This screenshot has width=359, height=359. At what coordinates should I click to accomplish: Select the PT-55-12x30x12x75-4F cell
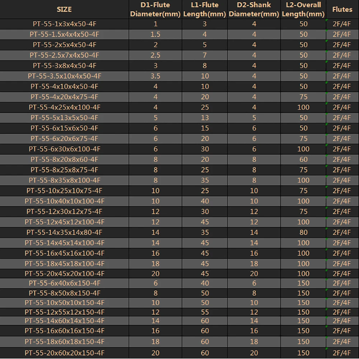[64, 211]
